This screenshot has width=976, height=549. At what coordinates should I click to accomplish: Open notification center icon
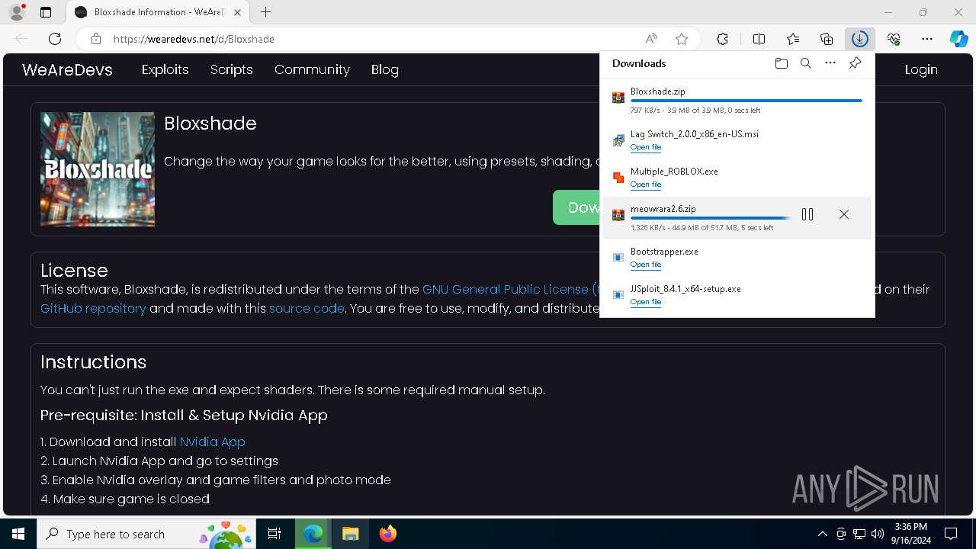pos(951,534)
